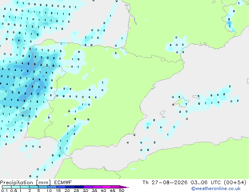Click the '50' legend scale label

tap(121, 190)
